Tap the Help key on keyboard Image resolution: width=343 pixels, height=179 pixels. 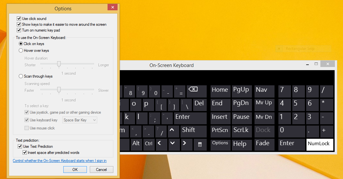[242, 145]
